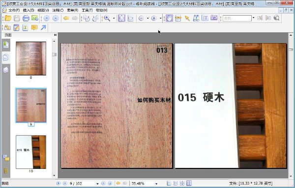The height and width of the screenshot is (188, 295).
Task: Open the bookmarks sidebar panel icon
Action: click(6, 45)
